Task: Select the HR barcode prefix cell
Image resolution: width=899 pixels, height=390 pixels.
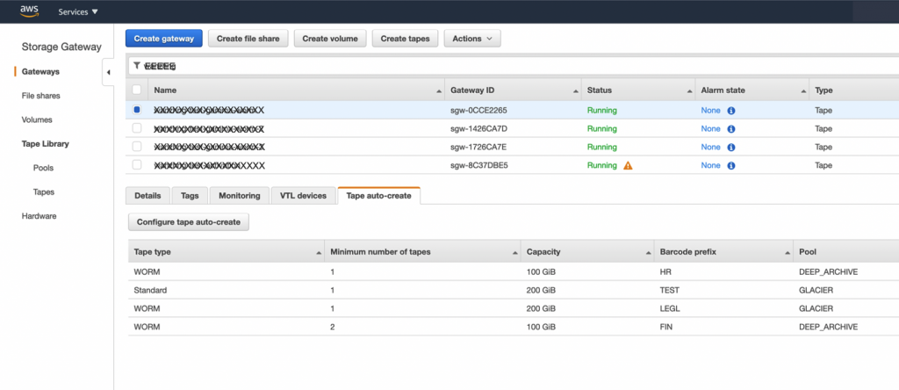Action: point(665,271)
